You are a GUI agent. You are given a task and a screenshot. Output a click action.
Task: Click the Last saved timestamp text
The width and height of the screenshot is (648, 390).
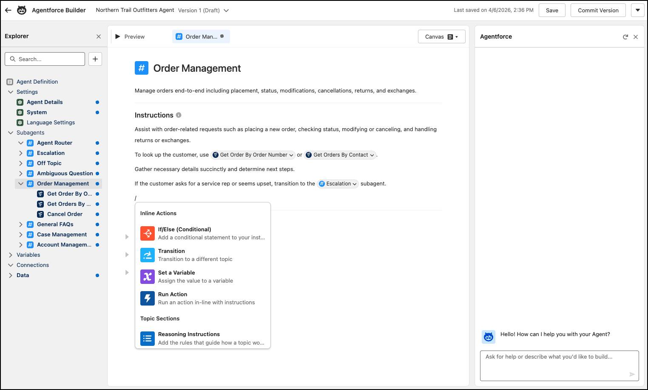pos(493,10)
